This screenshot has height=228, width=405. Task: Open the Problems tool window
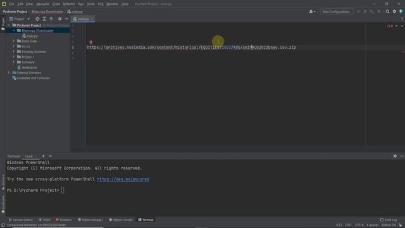(64, 220)
